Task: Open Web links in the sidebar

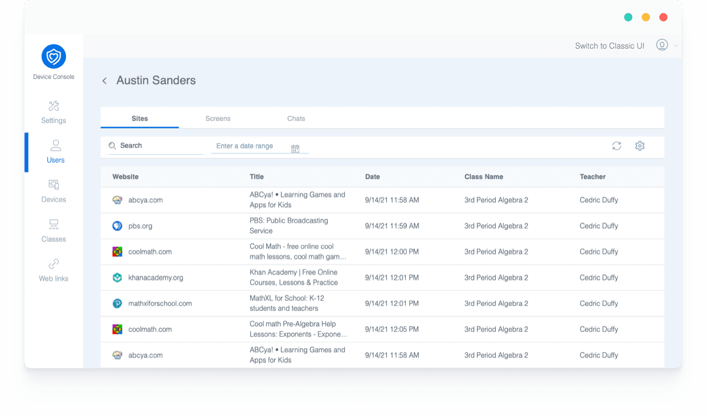Action: pyautogui.click(x=54, y=270)
